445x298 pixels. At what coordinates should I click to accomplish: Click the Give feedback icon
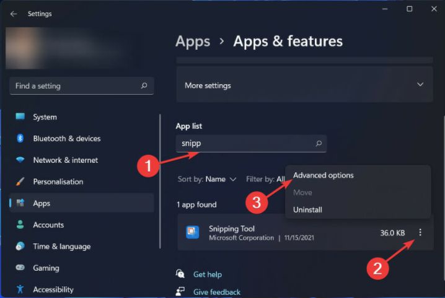click(x=180, y=291)
